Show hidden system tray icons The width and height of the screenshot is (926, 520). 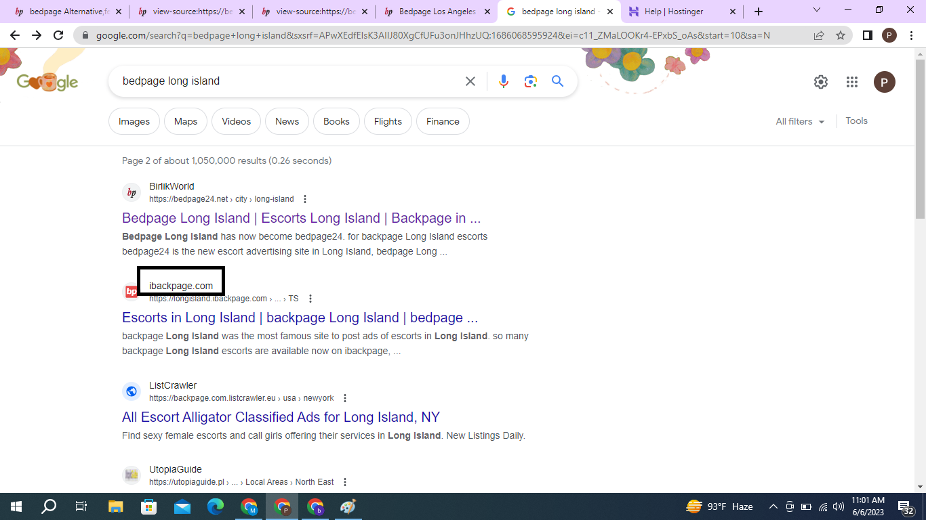click(x=773, y=506)
